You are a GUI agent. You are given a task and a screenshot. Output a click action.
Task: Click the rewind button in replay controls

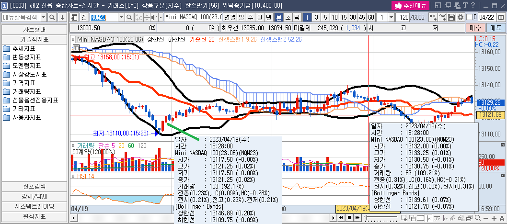click(x=341, y=218)
